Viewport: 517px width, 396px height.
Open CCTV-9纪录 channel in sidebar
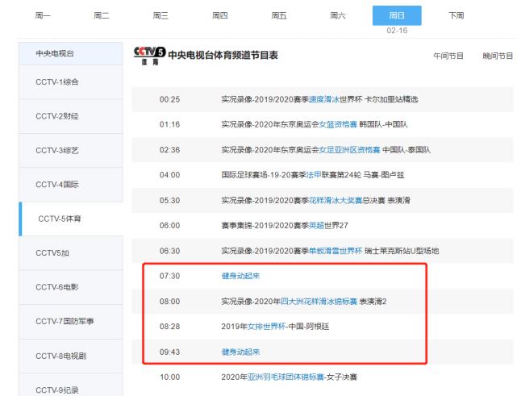pyautogui.click(x=71, y=385)
